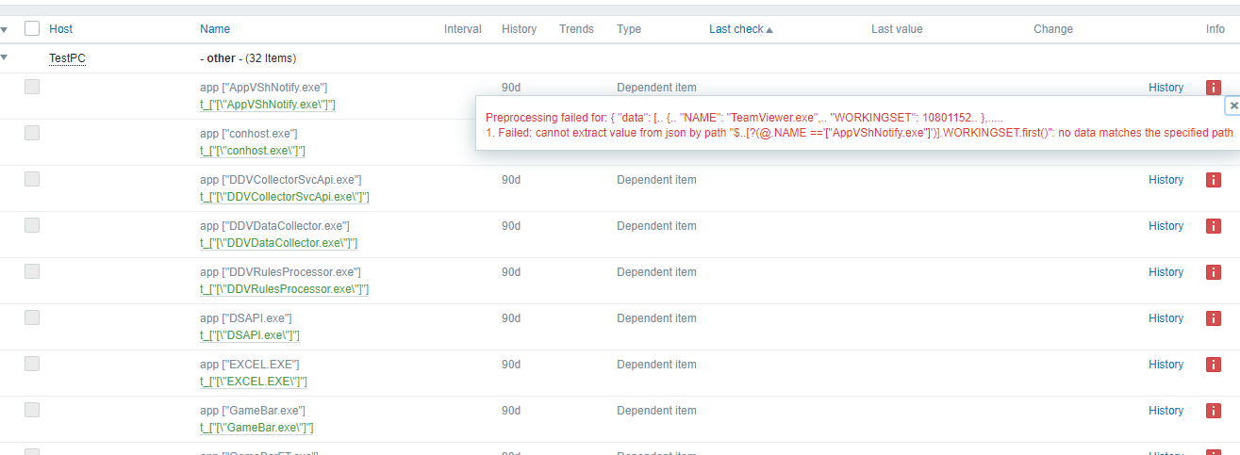Viewport: 1240px width, 455px height.
Task: Click the red info icon for GameBar.exe
Action: click(x=1214, y=411)
